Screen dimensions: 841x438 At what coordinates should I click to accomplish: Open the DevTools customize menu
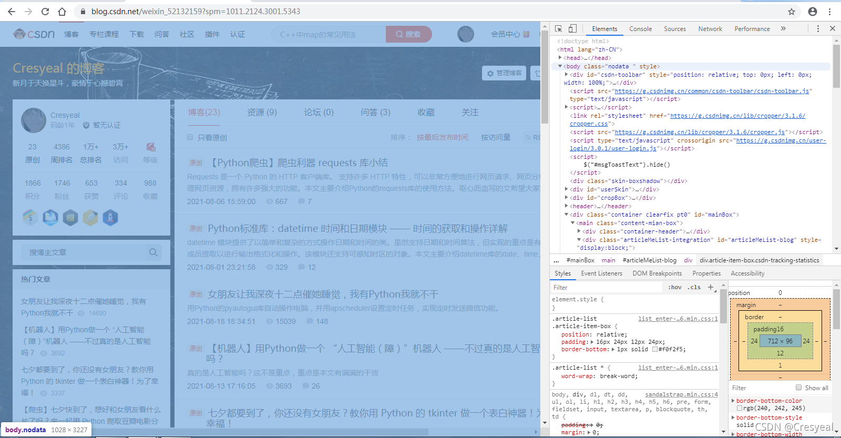tap(818, 28)
